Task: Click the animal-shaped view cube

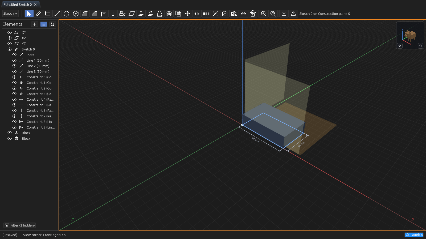Action: 410,35
